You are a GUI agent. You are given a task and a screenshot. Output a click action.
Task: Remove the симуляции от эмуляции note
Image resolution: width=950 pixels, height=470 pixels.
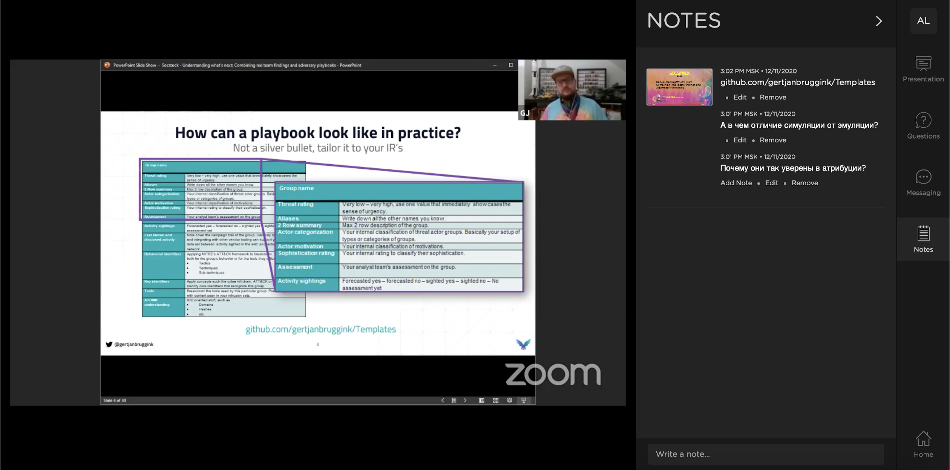click(x=773, y=140)
